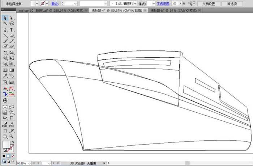Viewport: 253px width, 166px height.
Task: Select the Zoom magnifier tool
Action: (12, 136)
